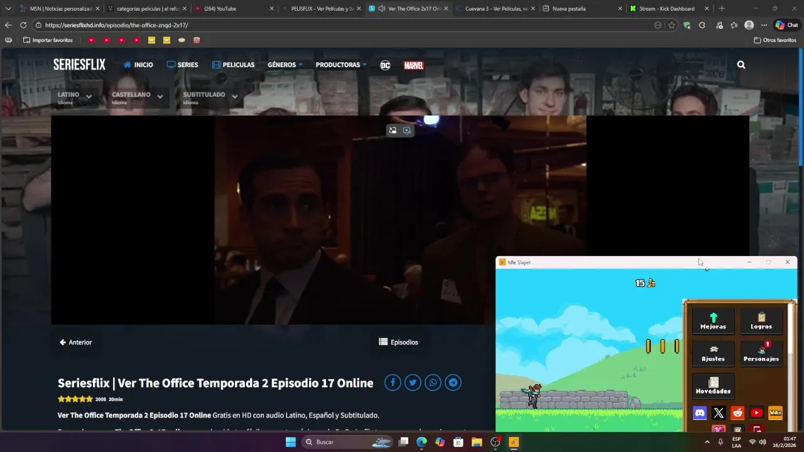
Task: Open Discord link in Idle Slayer
Action: coord(700,412)
